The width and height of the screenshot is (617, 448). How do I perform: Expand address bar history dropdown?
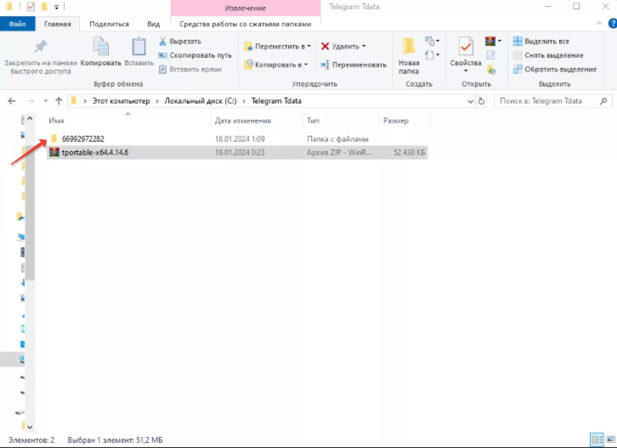[470, 101]
